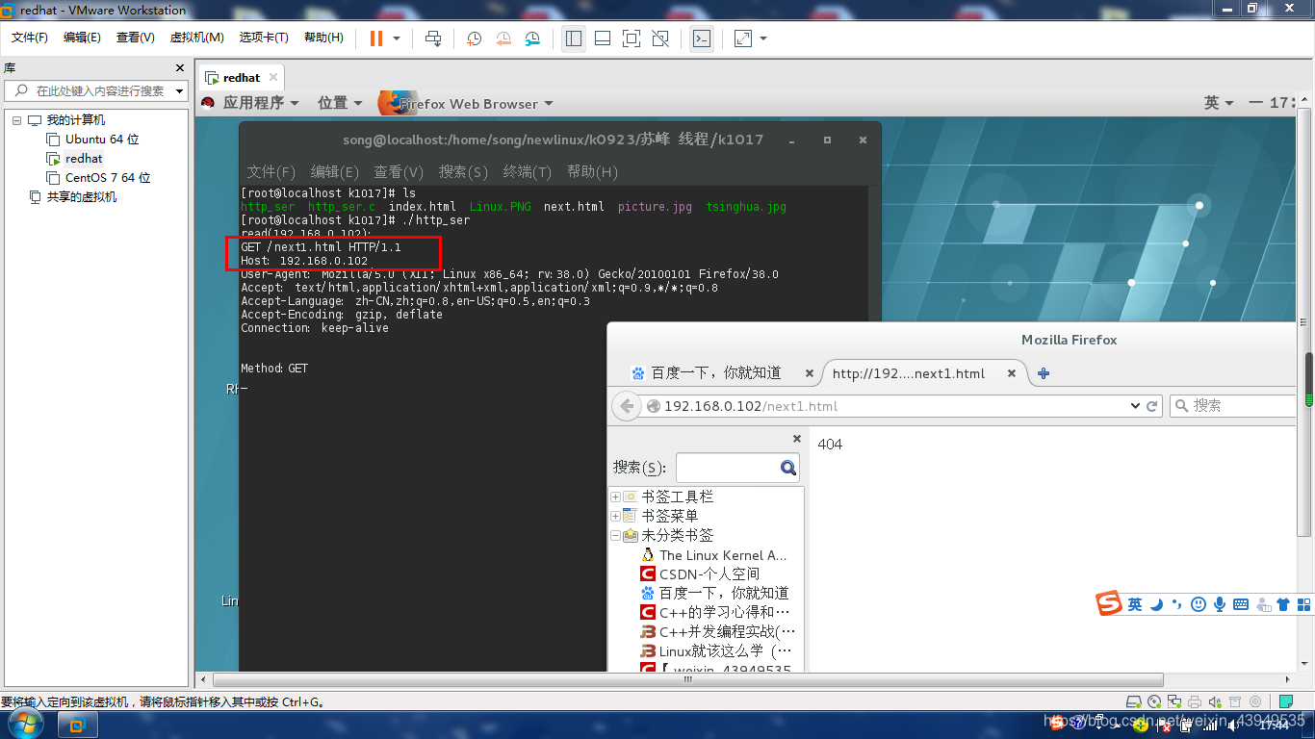Viewport: 1315px width, 739px height.
Task: Click the VMware network adapter status icon
Action: click(1173, 701)
